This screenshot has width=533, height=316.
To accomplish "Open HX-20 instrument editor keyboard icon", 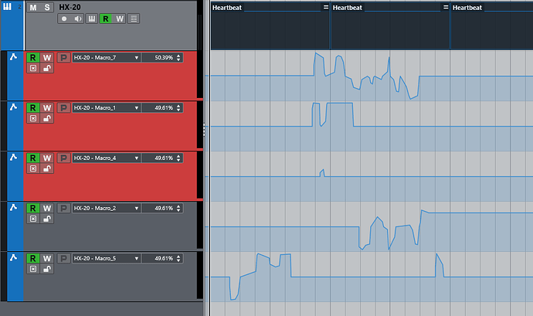I will (92, 19).
